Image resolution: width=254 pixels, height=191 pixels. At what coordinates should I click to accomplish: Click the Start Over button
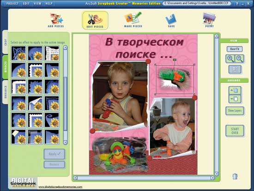point(235,131)
